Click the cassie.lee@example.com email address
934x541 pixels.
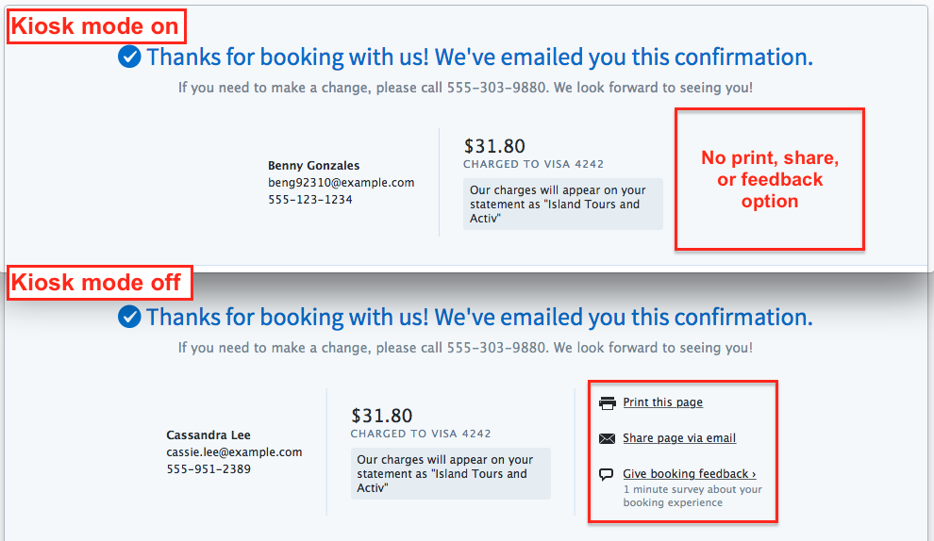coord(234,452)
